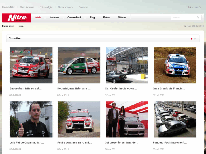Viewport: 206px width, 154px height.
Task: Open the green Honda Castrol car photo
Action: tap(79, 65)
